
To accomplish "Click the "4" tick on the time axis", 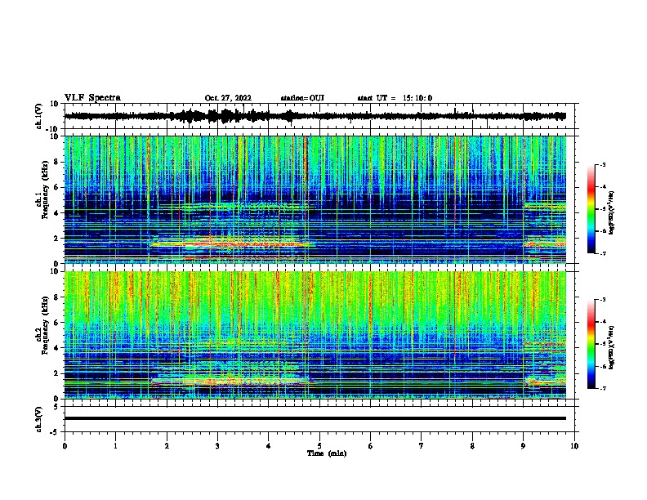I will (x=269, y=446).
